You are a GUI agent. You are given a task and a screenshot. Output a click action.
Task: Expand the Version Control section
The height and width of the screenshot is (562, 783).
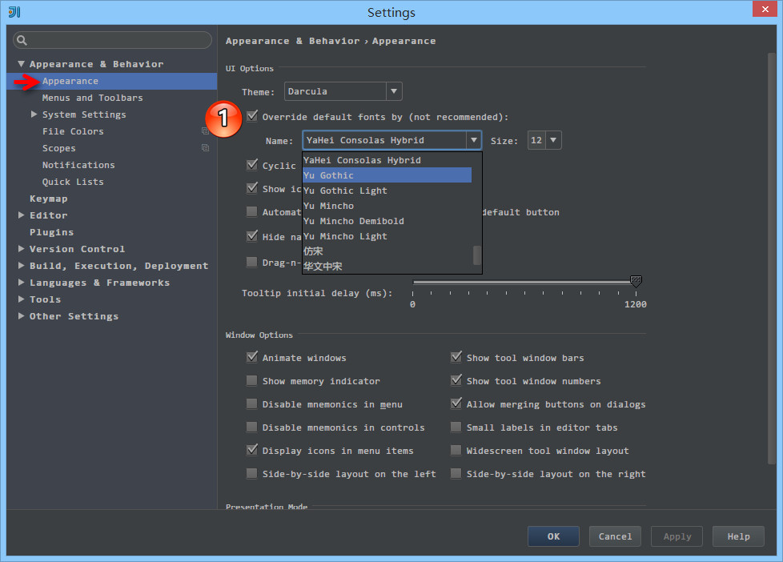coord(21,248)
